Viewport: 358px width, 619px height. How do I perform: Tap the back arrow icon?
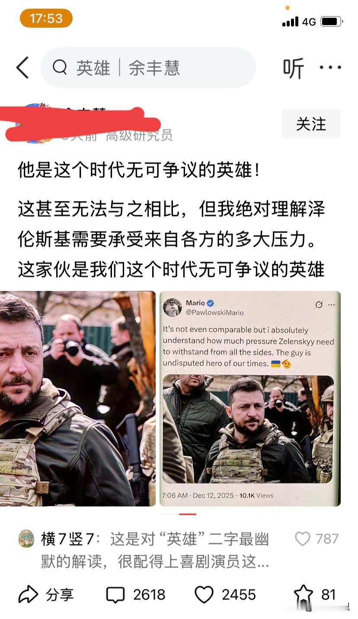coord(22,68)
